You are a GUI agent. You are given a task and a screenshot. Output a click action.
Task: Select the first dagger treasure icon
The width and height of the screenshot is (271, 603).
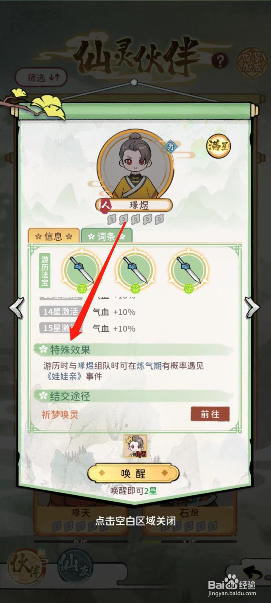tap(82, 270)
